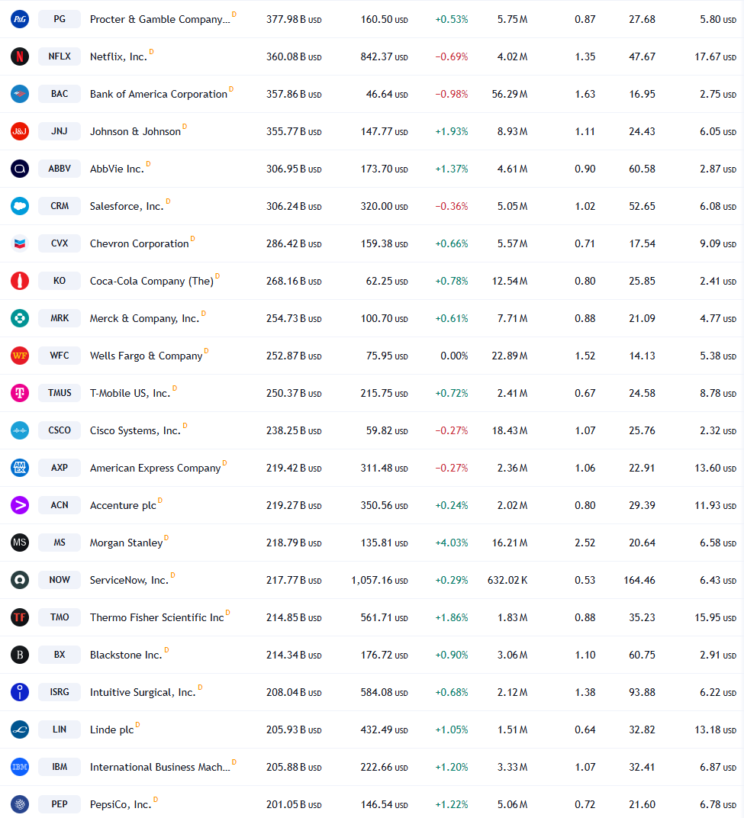Click the Blackstone logo icon
The width and height of the screenshot is (744, 818).
(20, 655)
